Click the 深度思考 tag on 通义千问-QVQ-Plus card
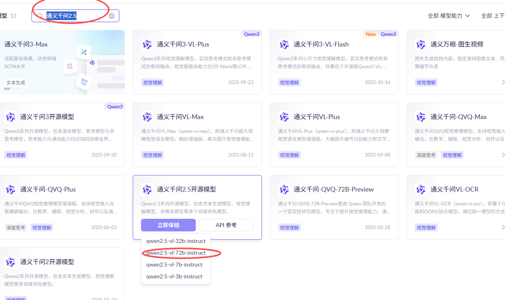This screenshot has width=505, height=300. pos(16,227)
